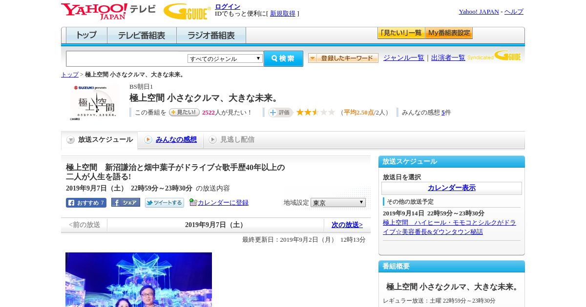This screenshot has height=307, width=586.
Task: Focus the program search input field
Action: point(127,58)
